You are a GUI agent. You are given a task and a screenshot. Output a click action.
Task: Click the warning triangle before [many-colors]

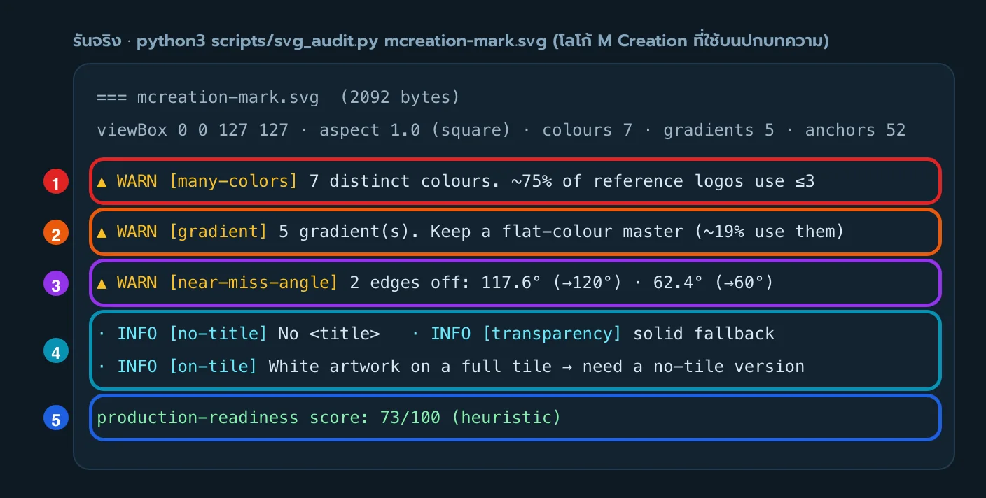pos(102,182)
